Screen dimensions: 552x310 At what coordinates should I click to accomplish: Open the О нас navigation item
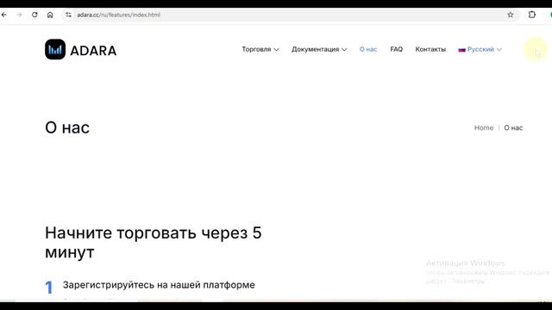coord(368,49)
